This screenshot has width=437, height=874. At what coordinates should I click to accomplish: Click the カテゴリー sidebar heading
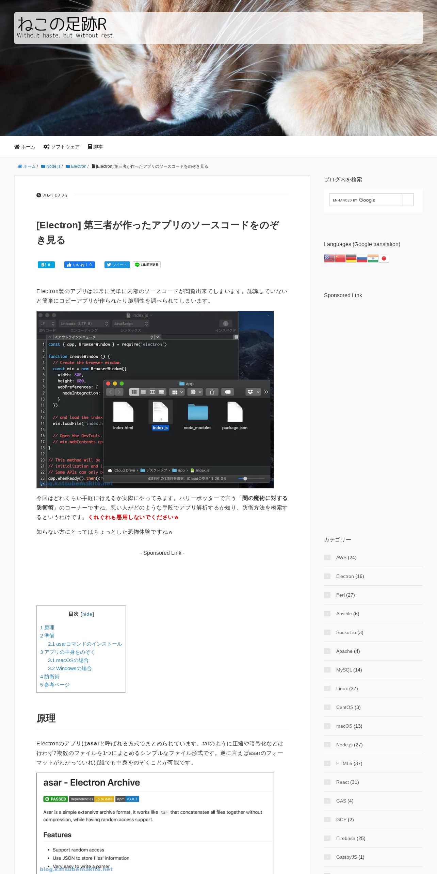point(338,540)
